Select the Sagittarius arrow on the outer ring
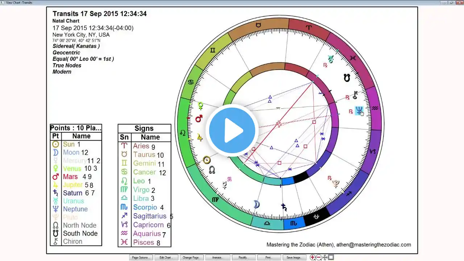Screen dimensions: 464x261 coord(349,194)
